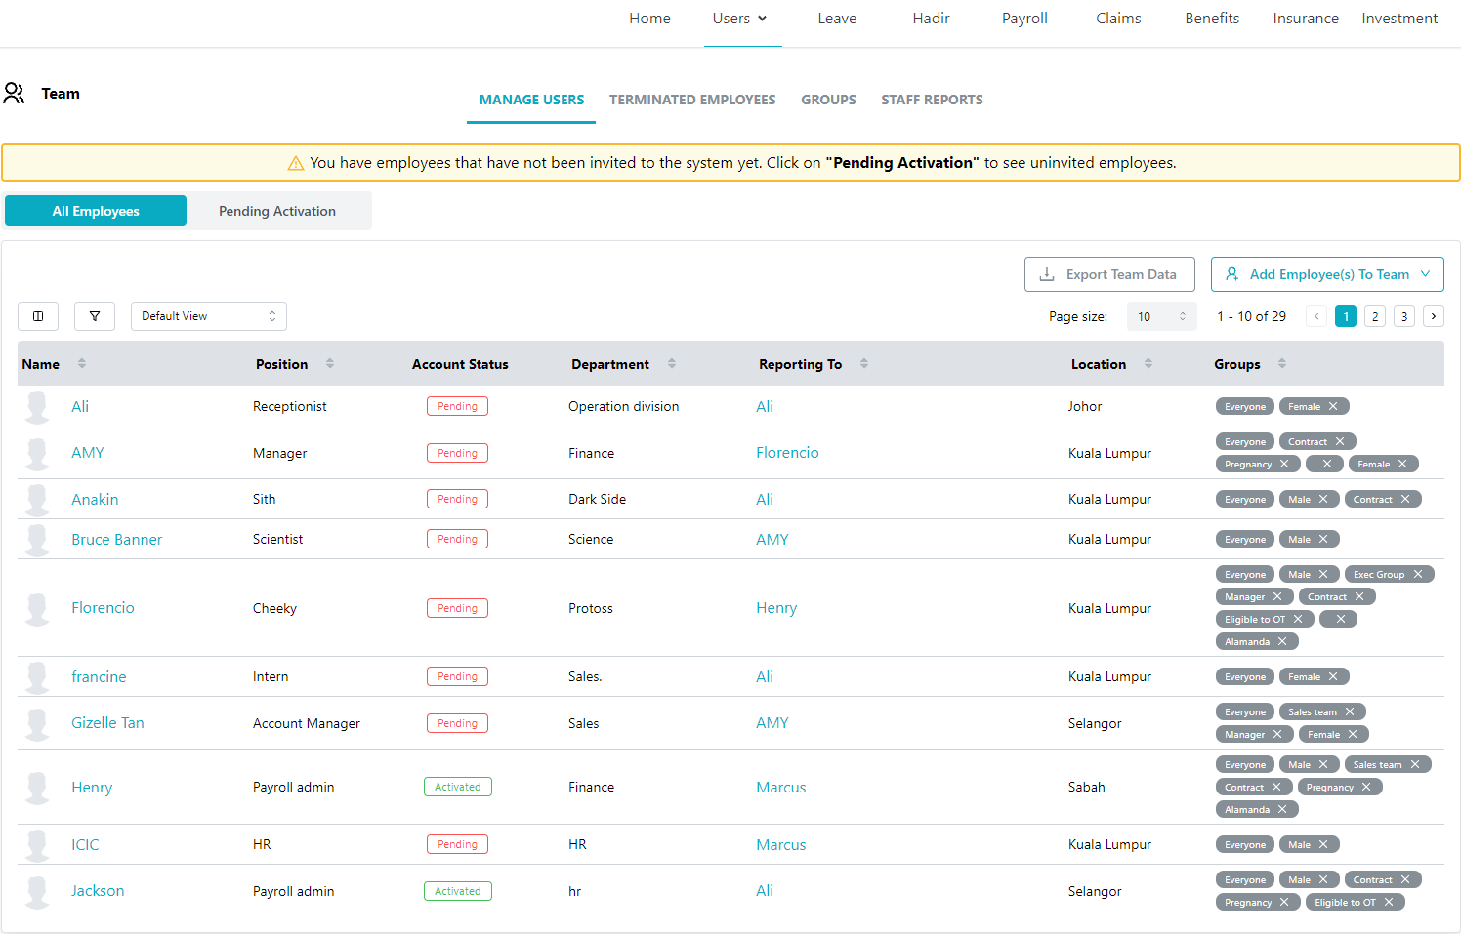Remove Manager tag from Gizelle Tan's row
1461x934 pixels.
[1277, 734]
